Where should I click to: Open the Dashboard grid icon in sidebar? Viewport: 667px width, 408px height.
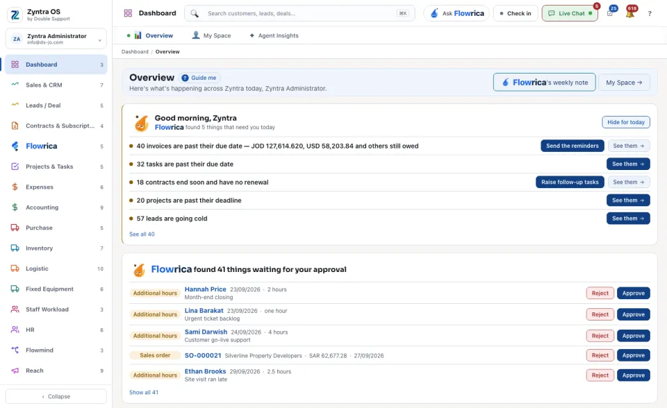click(x=15, y=65)
